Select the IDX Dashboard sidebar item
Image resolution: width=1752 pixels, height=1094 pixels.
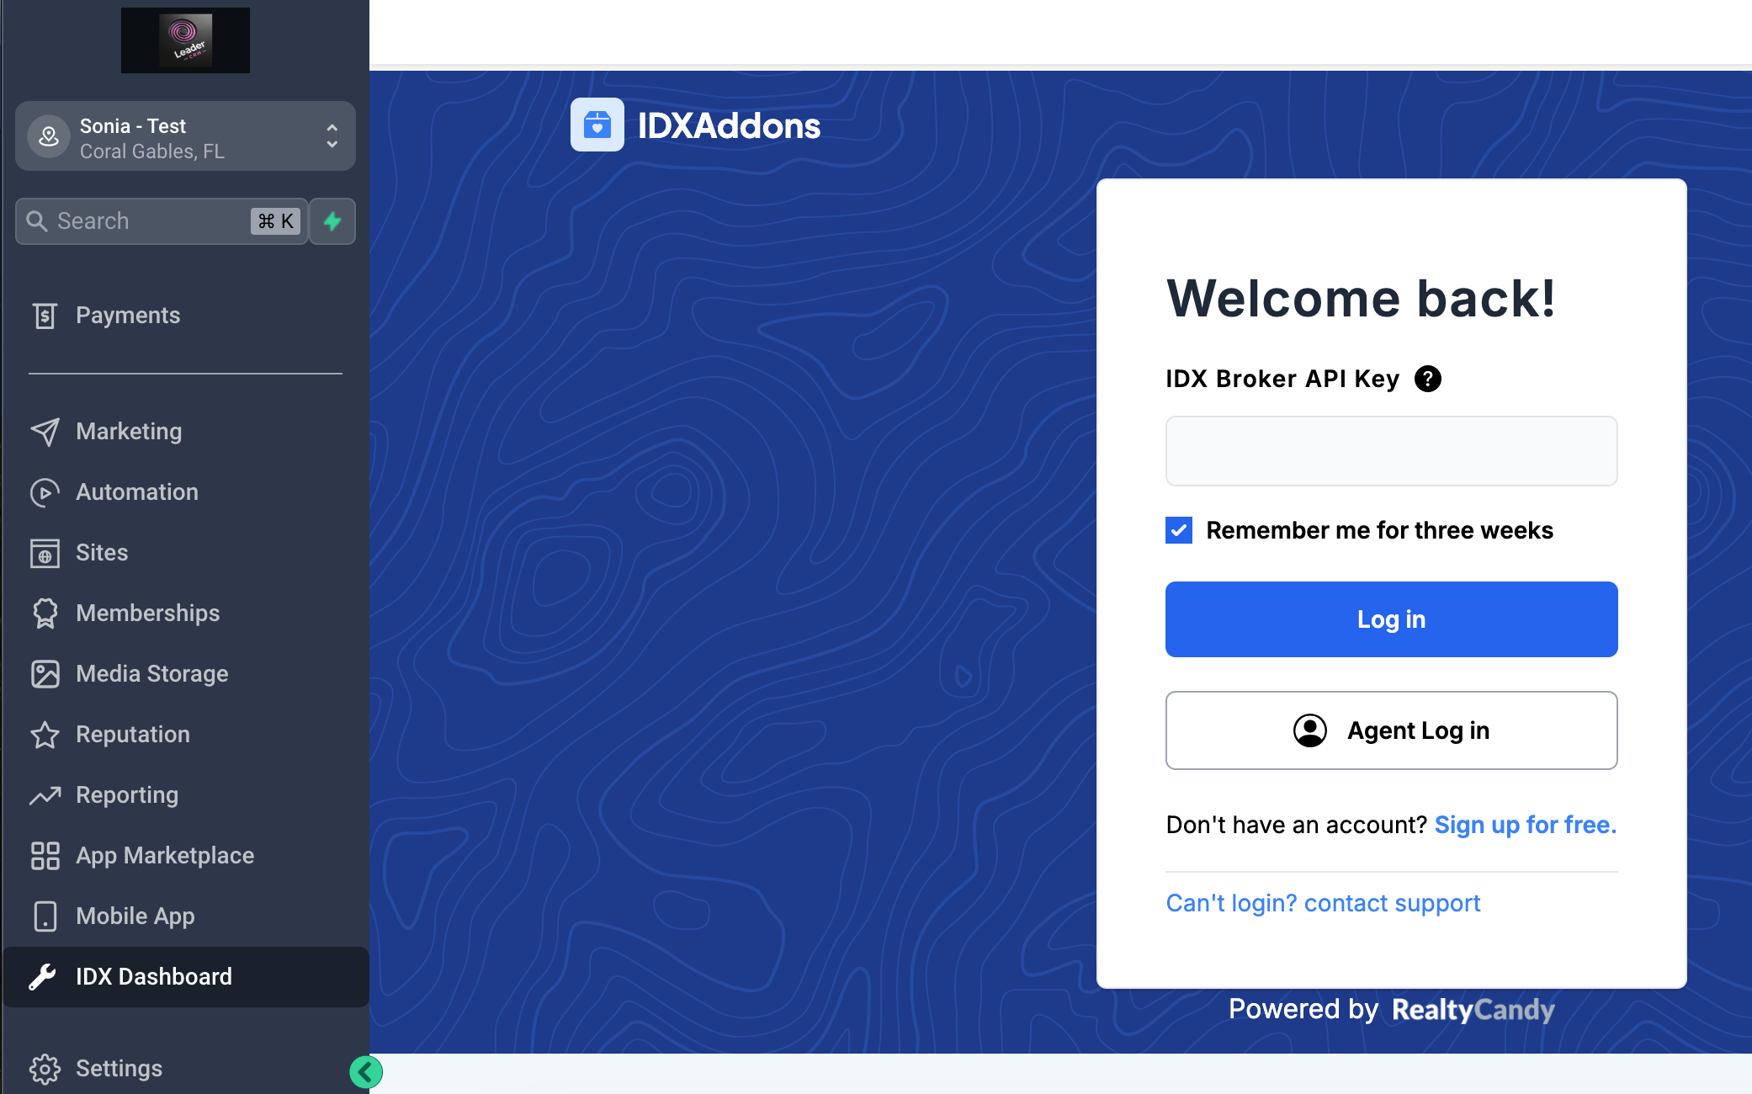[x=154, y=977]
